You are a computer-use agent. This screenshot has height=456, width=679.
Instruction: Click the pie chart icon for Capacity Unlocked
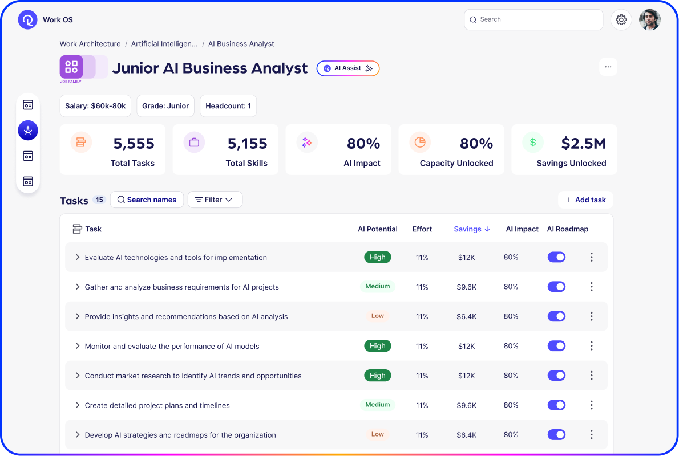coord(420,141)
